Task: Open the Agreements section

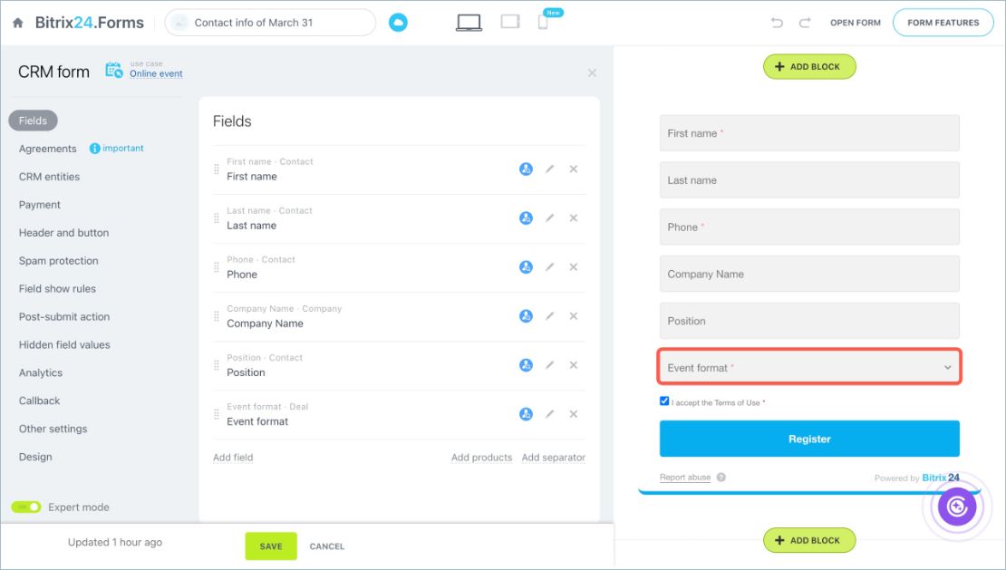Action: click(x=47, y=149)
